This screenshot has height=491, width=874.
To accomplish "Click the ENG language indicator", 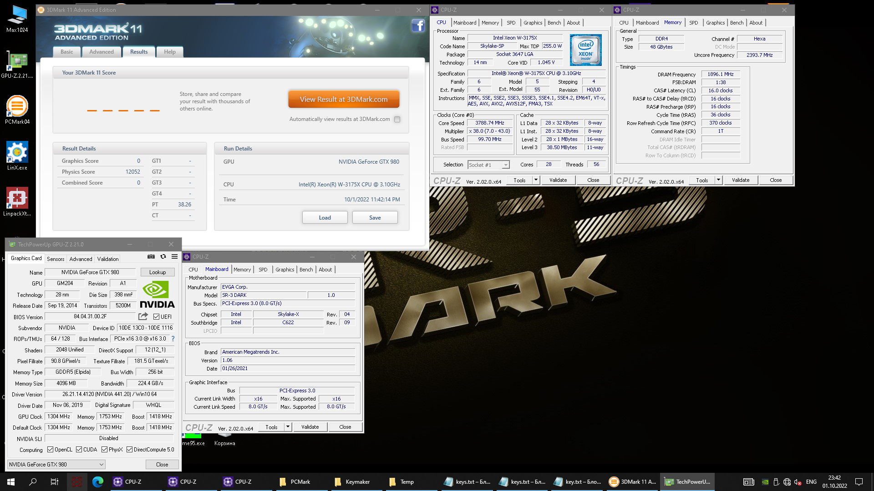I will click(x=811, y=482).
